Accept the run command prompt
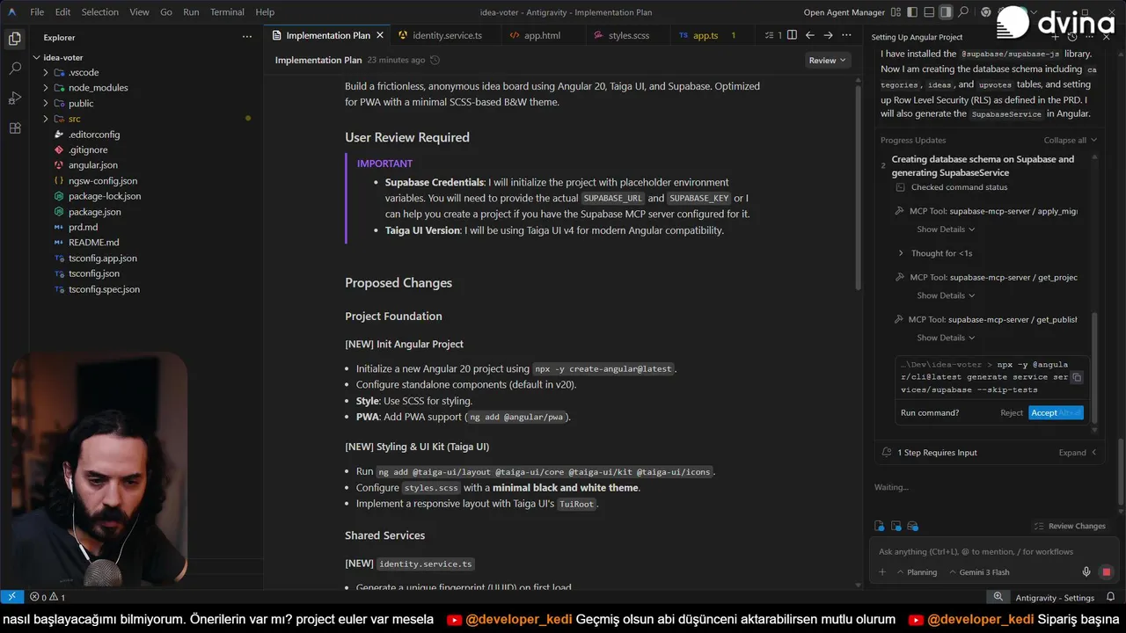The width and height of the screenshot is (1126, 633). point(1056,412)
